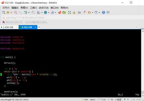Click the status bar blue down arrow
The image size is (144, 101).
(128, 99)
